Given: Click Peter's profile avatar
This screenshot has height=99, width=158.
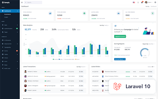Looking at the screenshot, I should 146,2.
